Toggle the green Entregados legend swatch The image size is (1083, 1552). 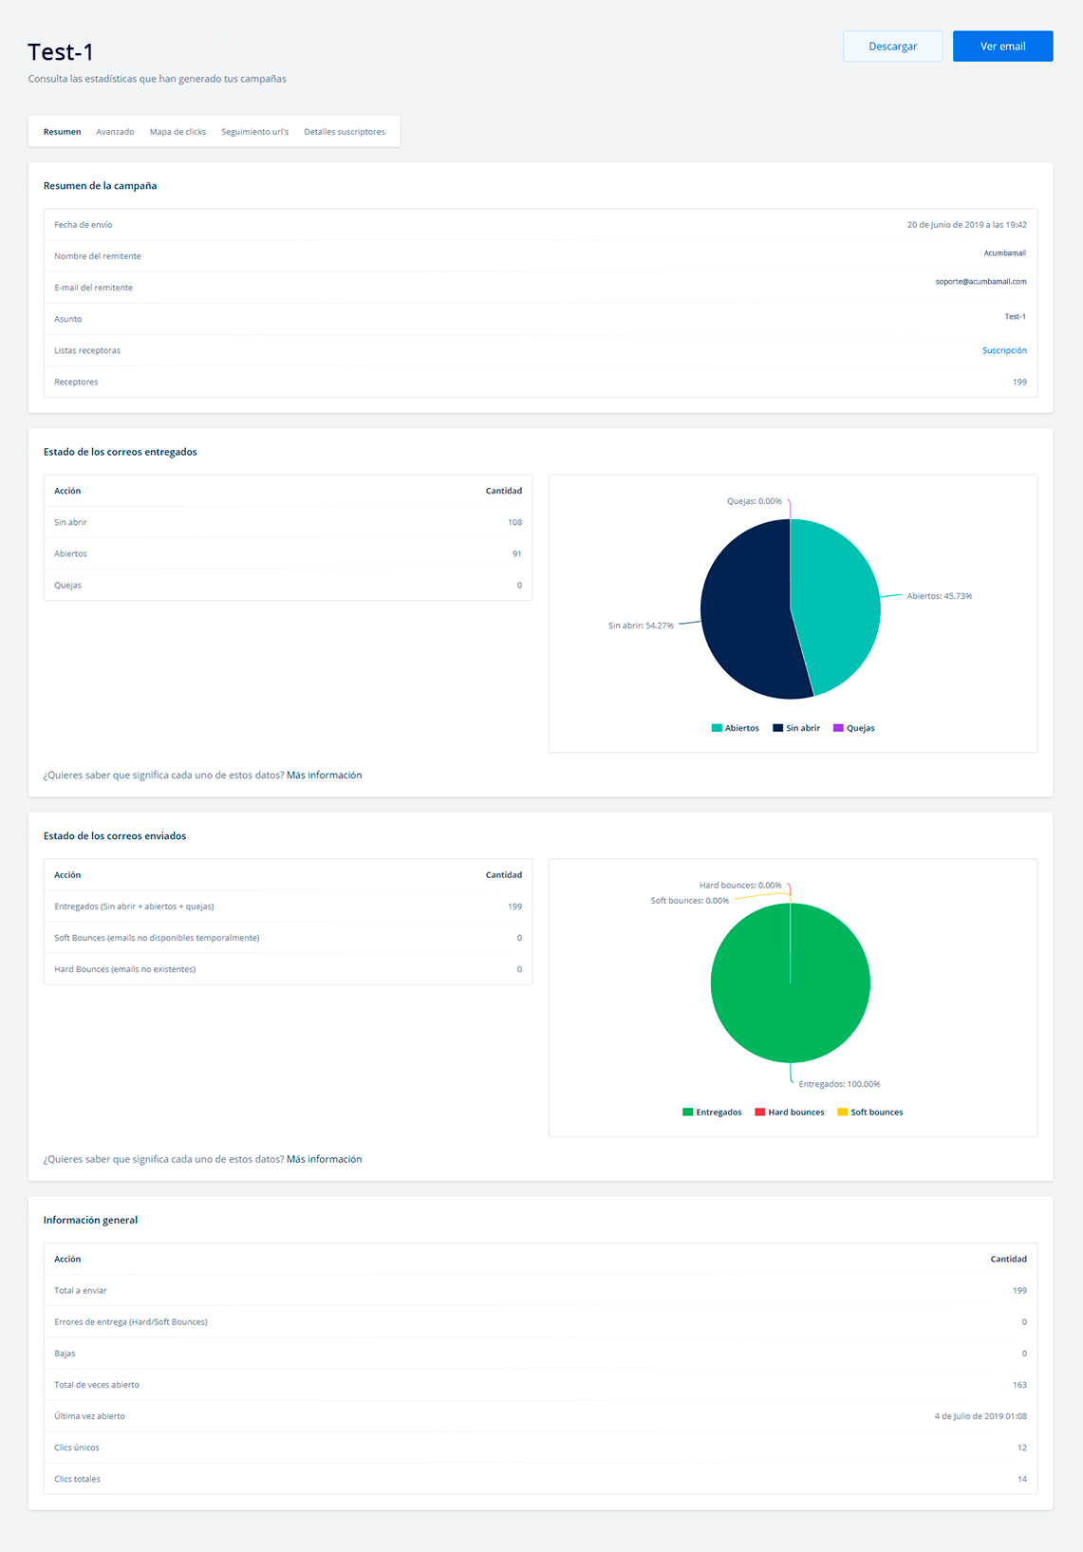pos(687,1113)
